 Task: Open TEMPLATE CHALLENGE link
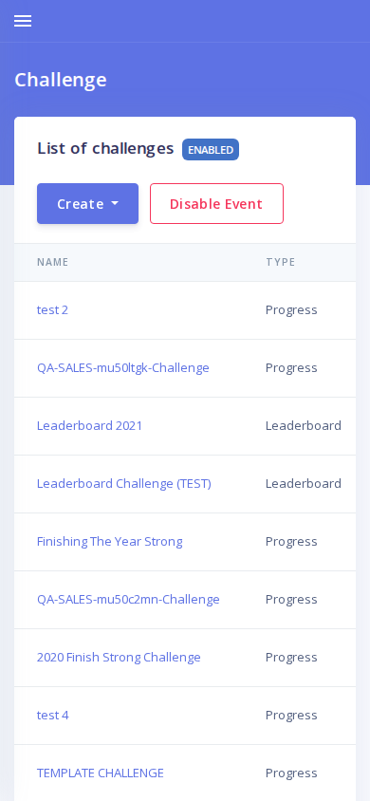100,773
